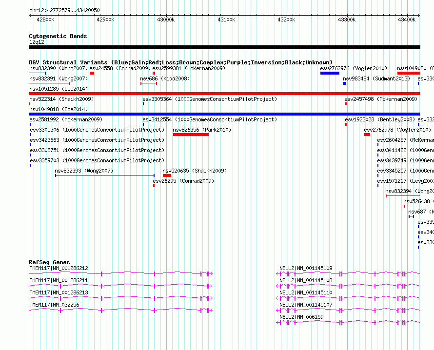
Task: Select nsv522314 (Shaikh2009) label
Action: point(61,99)
